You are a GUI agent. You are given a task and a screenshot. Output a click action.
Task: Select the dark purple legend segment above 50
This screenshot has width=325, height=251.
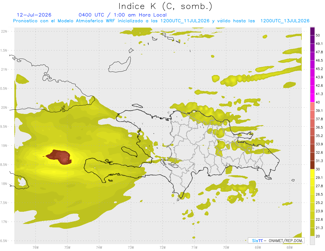coord(312,31)
